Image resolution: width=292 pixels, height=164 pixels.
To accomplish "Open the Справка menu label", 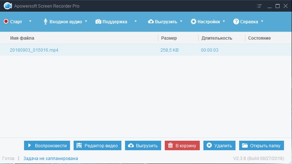I will pyautogui.click(x=249, y=22).
